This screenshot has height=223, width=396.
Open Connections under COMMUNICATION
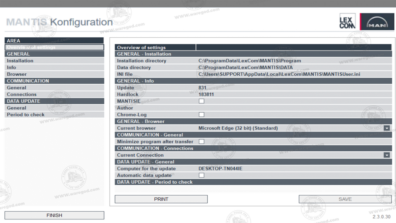point(54,94)
